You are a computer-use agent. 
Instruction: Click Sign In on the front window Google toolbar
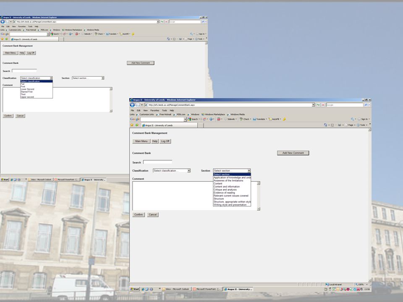363,119
